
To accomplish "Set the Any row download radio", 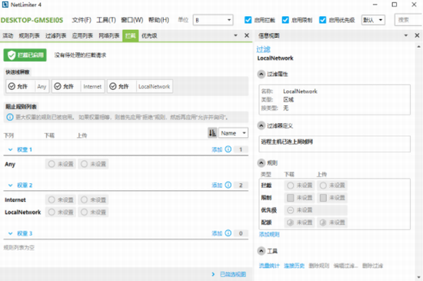I will 52,164.
